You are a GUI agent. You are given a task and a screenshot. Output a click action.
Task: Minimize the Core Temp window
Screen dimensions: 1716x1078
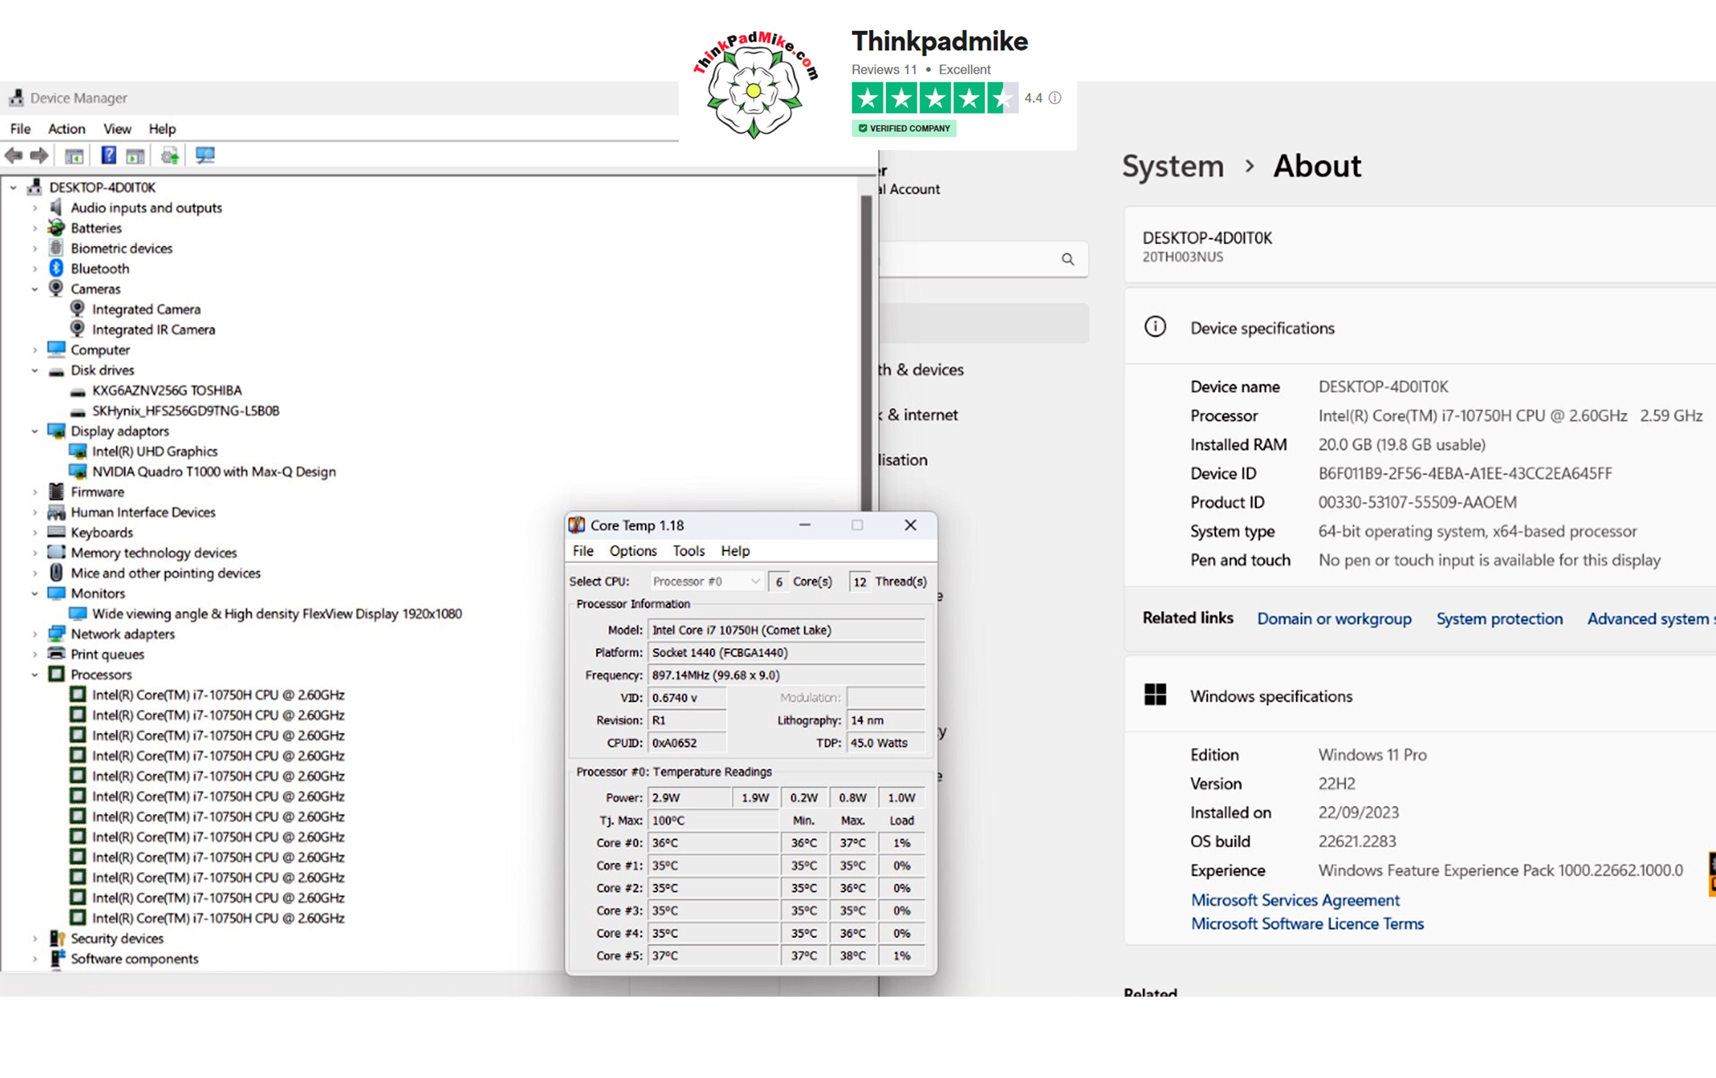804,525
